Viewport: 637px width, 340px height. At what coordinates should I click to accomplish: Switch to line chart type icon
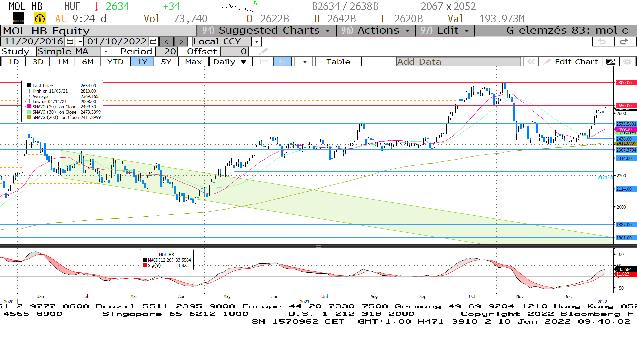[x=265, y=62]
